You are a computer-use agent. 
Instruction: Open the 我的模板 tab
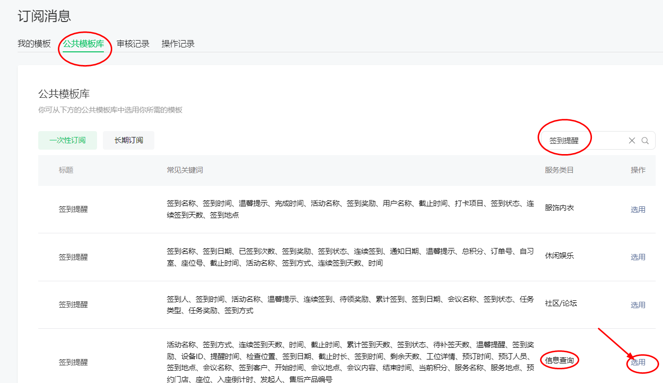pyautogui.click(x=34, y=44)
